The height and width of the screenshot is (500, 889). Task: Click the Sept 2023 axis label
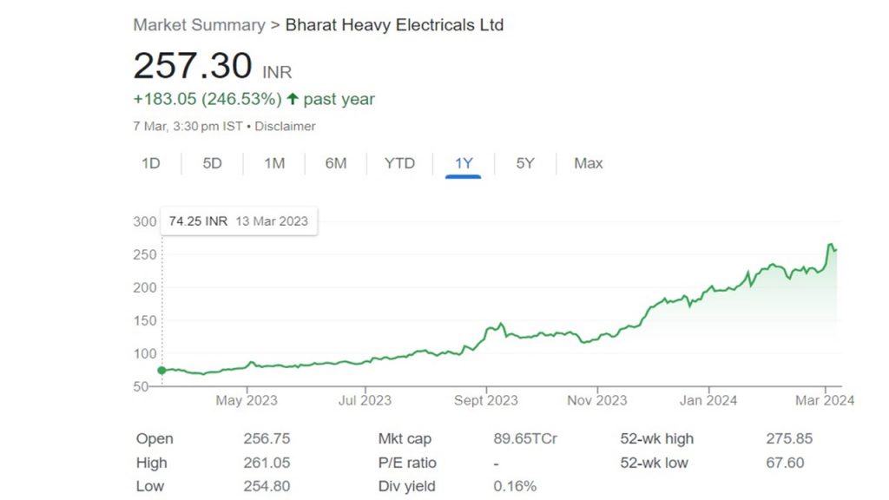tap(486, 400)
